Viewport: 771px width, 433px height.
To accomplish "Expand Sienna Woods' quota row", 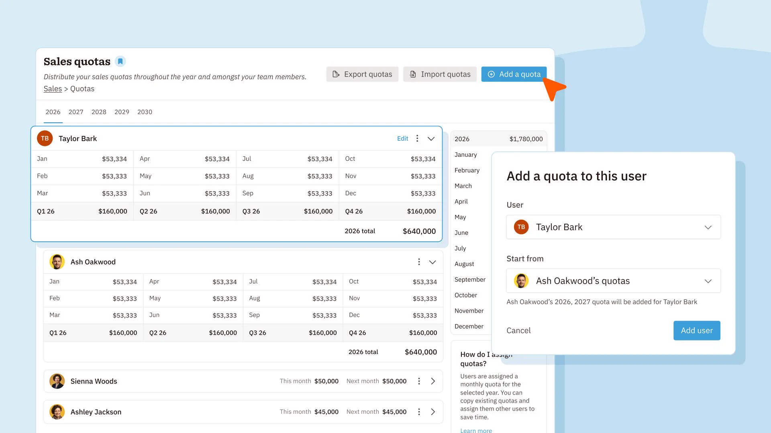I will coord(433,381).
